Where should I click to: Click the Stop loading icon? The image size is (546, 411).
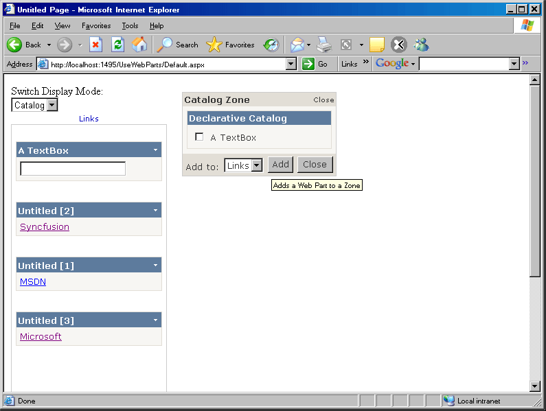(95, 45)
